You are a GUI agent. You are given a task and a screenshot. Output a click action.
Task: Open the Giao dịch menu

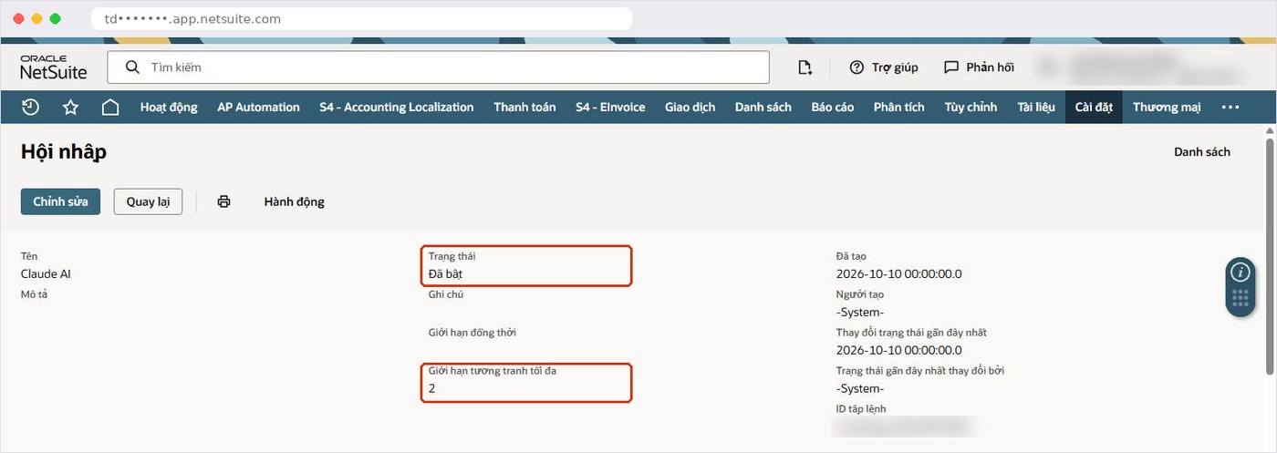(690, 107)
